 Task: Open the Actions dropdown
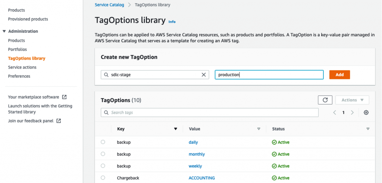point(352,100)
